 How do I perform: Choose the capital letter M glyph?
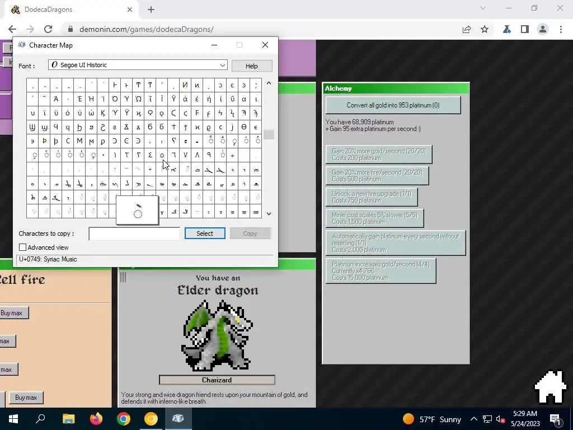tap(79, 141)
